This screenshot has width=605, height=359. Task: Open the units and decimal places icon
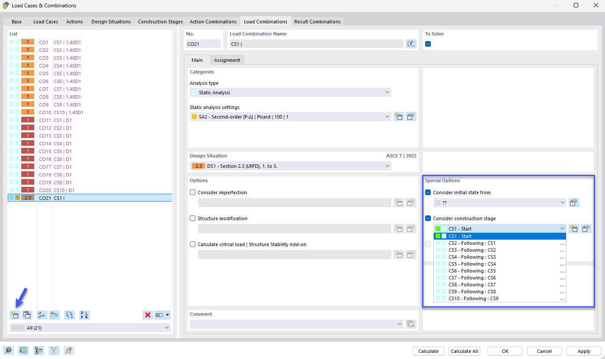pyautogui.click(x=23, y=351)
